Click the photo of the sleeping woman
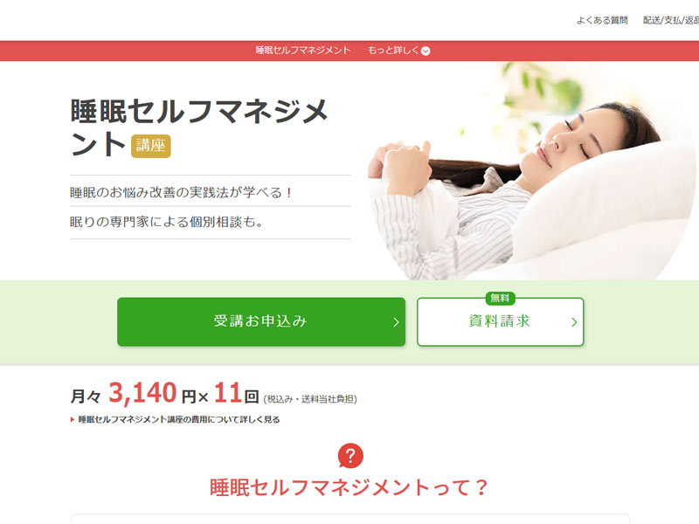 [532, 171]
